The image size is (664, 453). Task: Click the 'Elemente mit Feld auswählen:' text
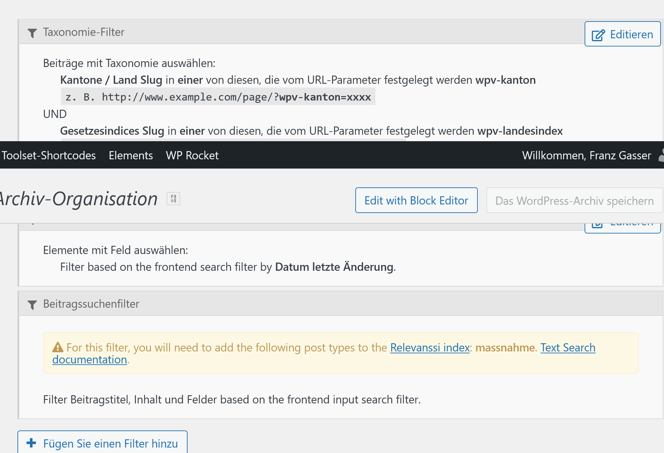coord(116,250)
